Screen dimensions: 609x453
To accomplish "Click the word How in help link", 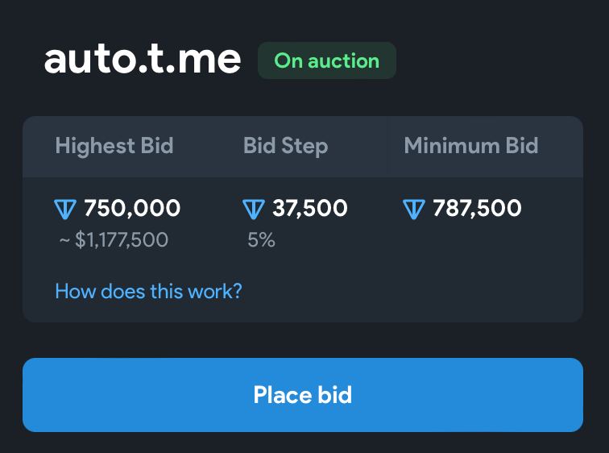I will [76, 291].
